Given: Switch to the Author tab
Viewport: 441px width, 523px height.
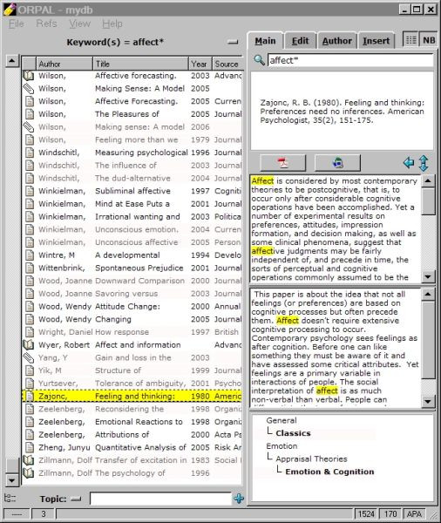Looking at the screenshot, I should [337, 41].
